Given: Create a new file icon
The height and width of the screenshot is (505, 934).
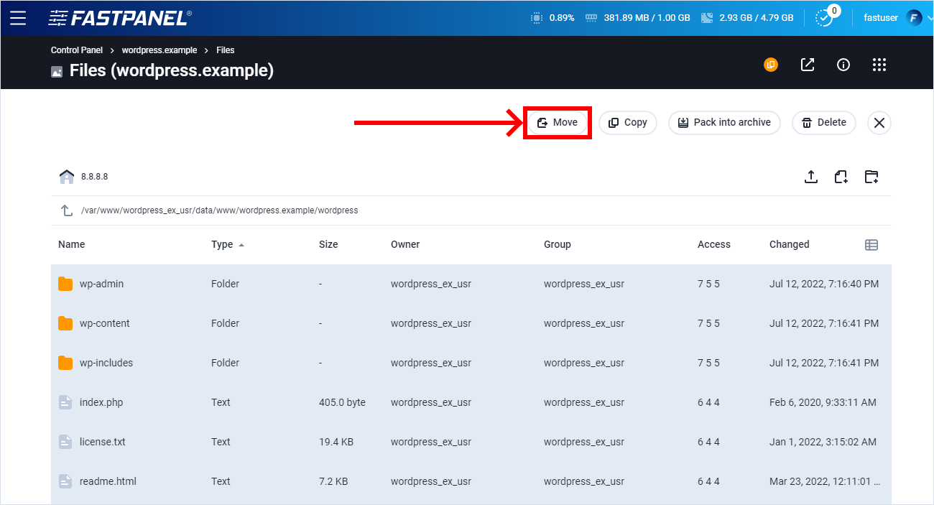Looking at the screenshot, I should 841,176.
